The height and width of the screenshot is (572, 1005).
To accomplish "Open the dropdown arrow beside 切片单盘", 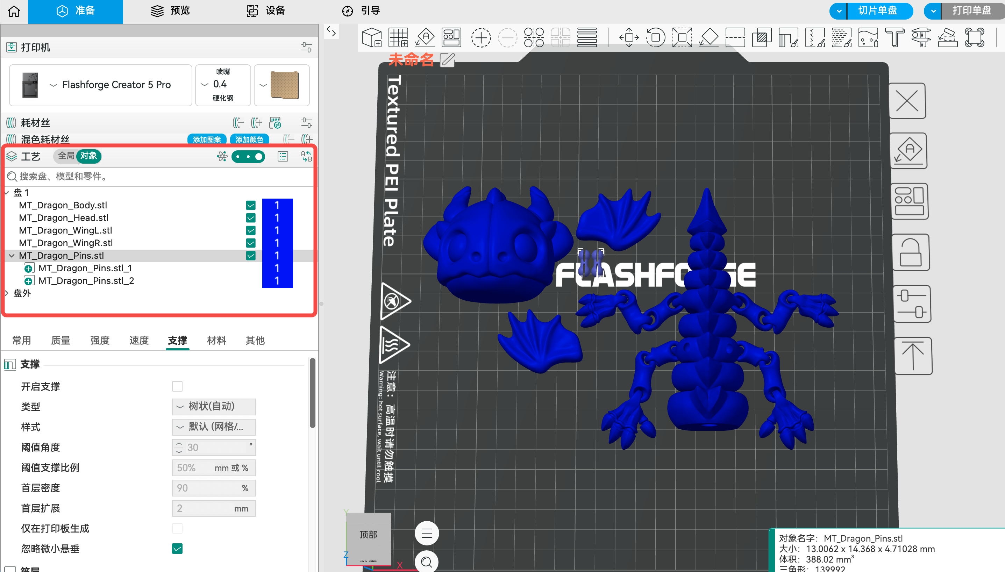I will (x=839, y=11).
